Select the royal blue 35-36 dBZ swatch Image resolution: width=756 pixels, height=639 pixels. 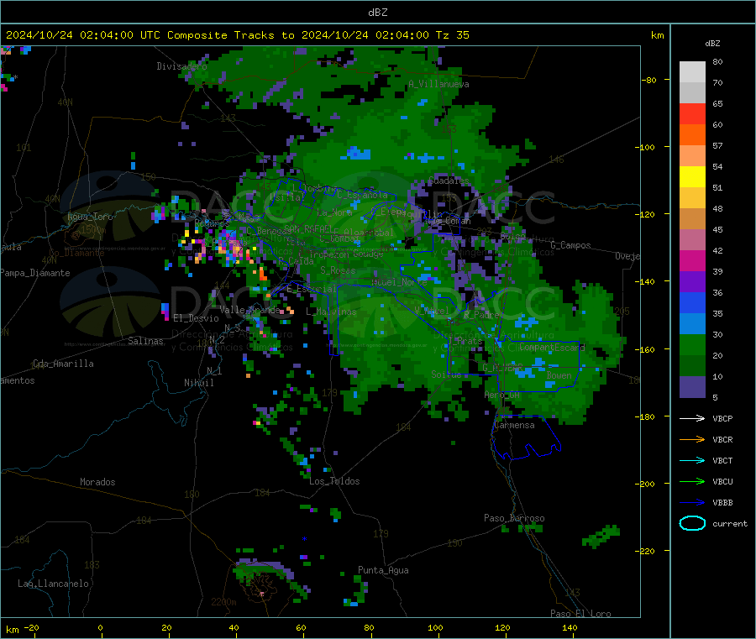(x=692, y=302)
